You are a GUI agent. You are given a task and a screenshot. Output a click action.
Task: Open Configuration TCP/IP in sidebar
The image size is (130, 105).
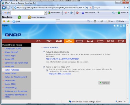pyautogui.click(x=13, y=49)
